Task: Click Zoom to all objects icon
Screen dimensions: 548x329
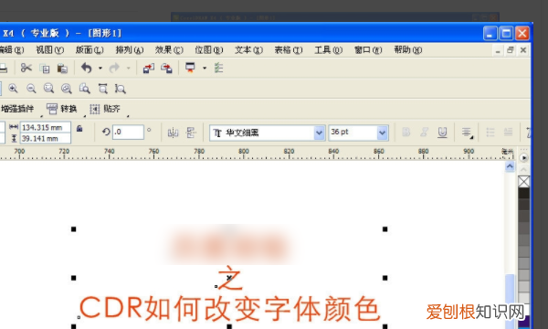Action: 67,89
